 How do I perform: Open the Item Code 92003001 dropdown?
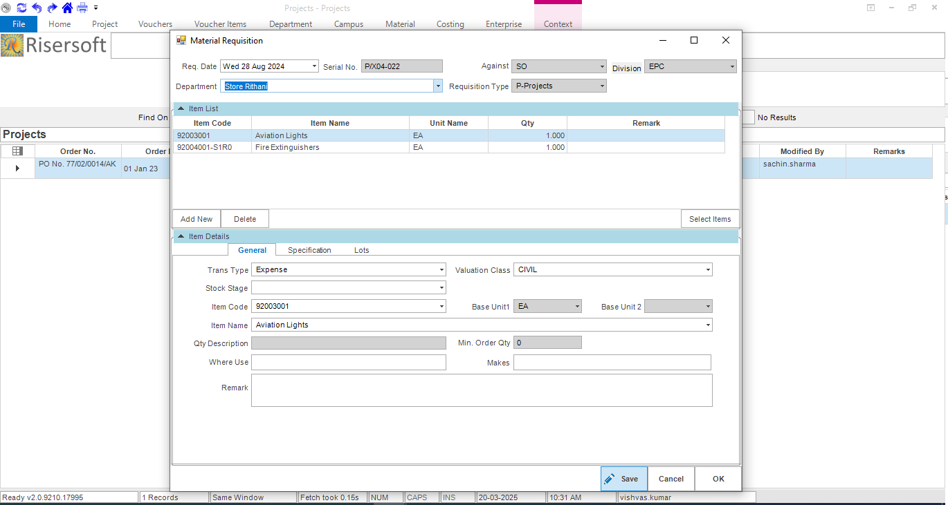[441, 307]
